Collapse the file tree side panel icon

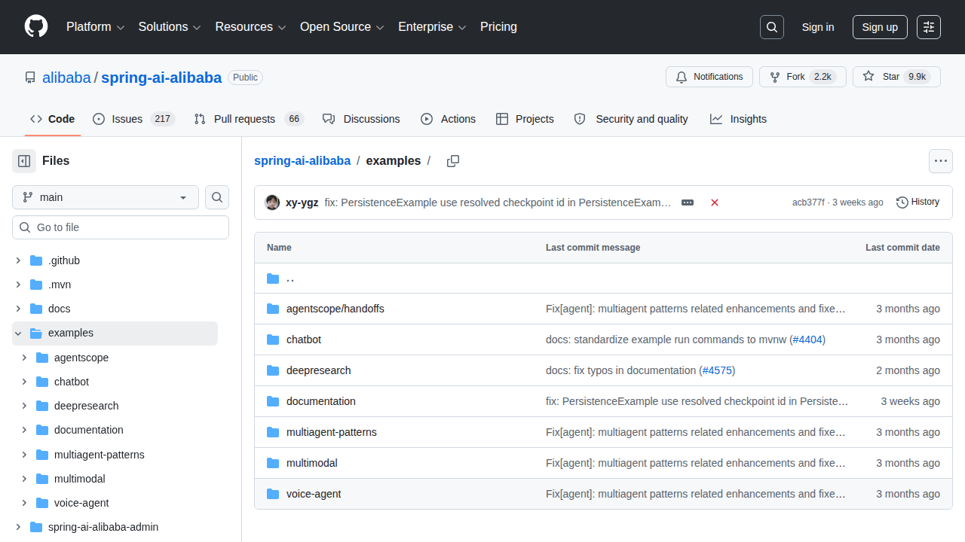[x=24, y=161]
